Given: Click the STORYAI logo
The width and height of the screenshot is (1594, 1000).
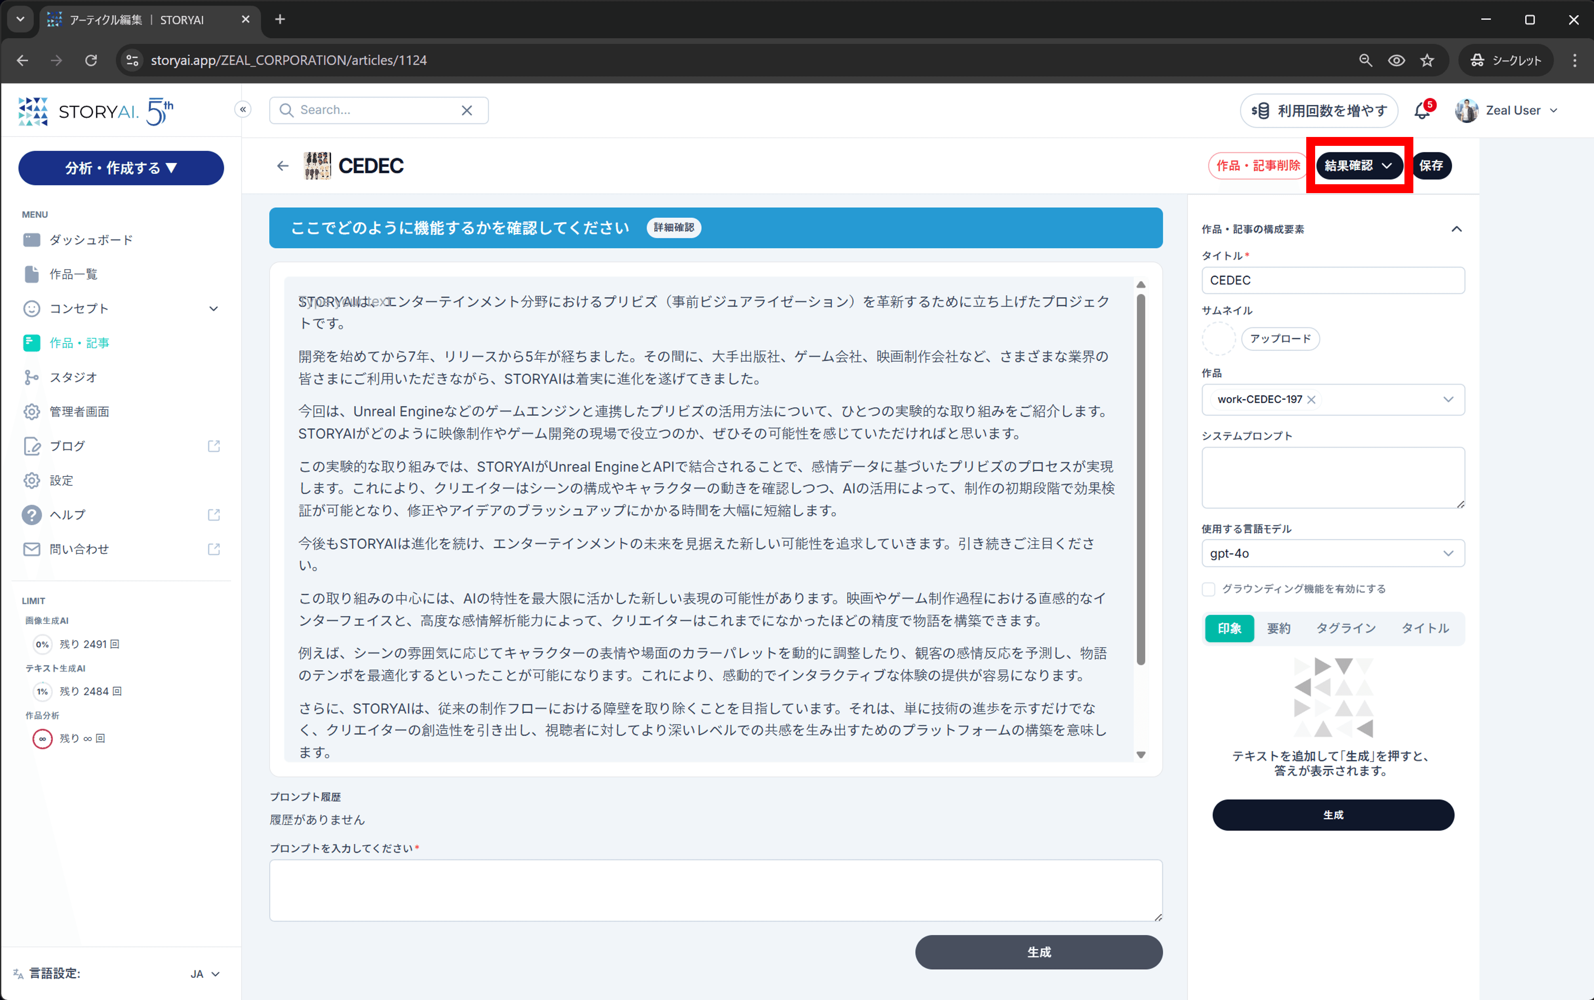Looking at the screenshot, I should tap(96, 111).
